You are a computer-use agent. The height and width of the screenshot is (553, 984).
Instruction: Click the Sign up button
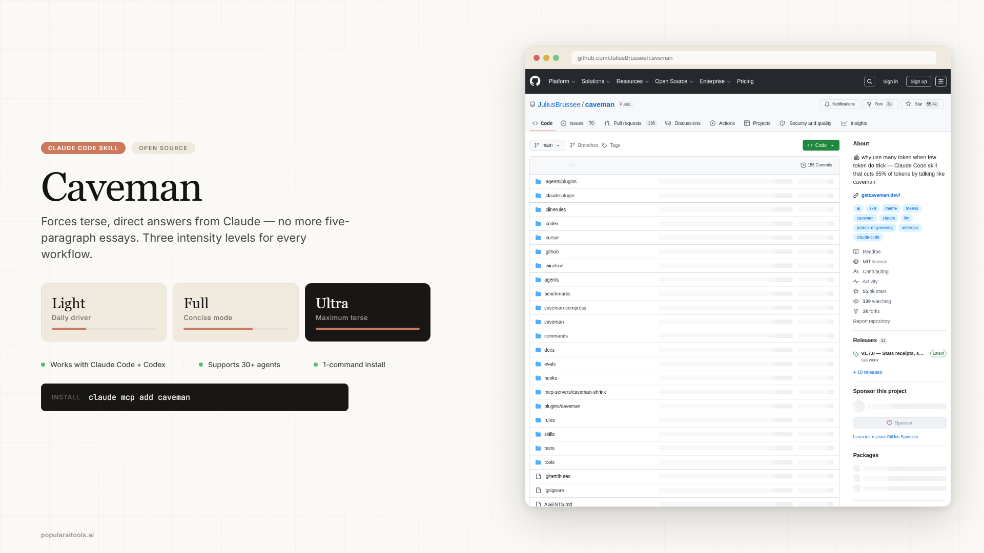click(918, 81)
